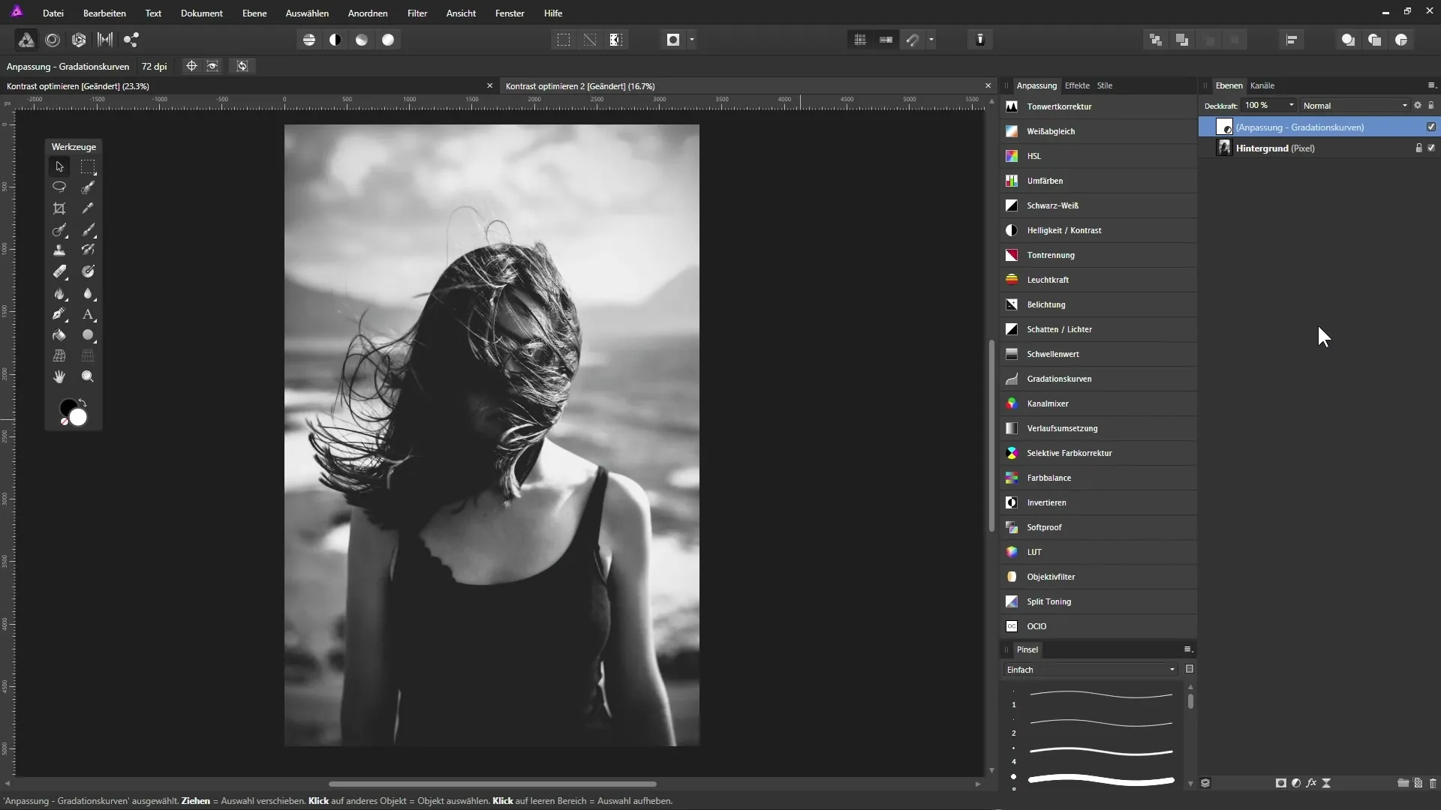The height and width of the screenshot is (810, 1441).
Task: Select the Clone stamp tool
Action: [59, 250]
